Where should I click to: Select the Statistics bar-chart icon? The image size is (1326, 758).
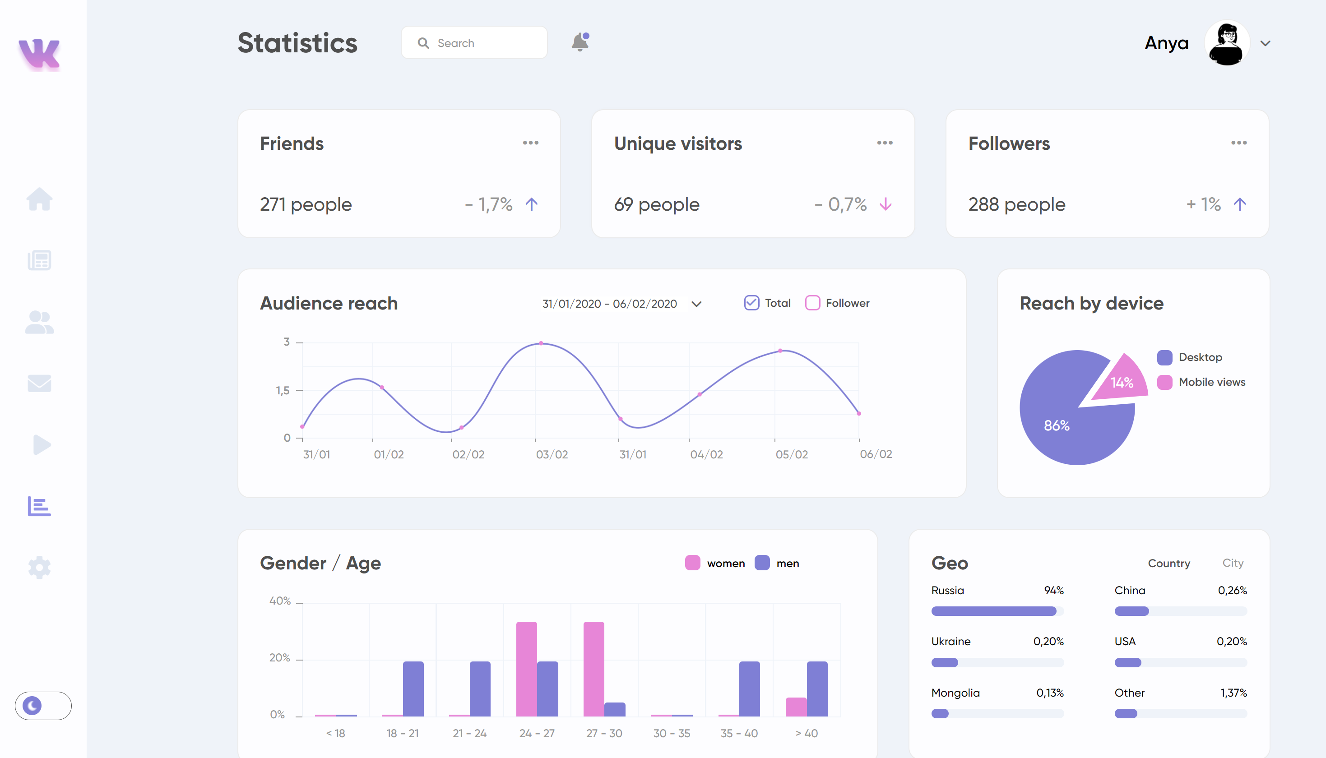tap(40, 507)
